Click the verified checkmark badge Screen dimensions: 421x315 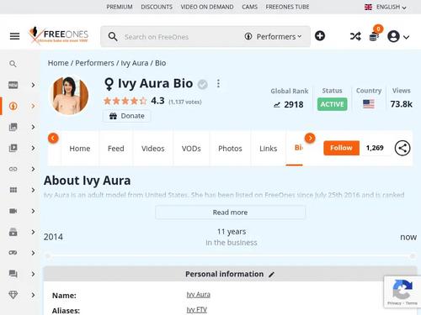pyautogui.click(x=202, y=84)
